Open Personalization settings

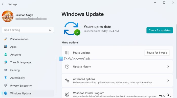(28, 39)
